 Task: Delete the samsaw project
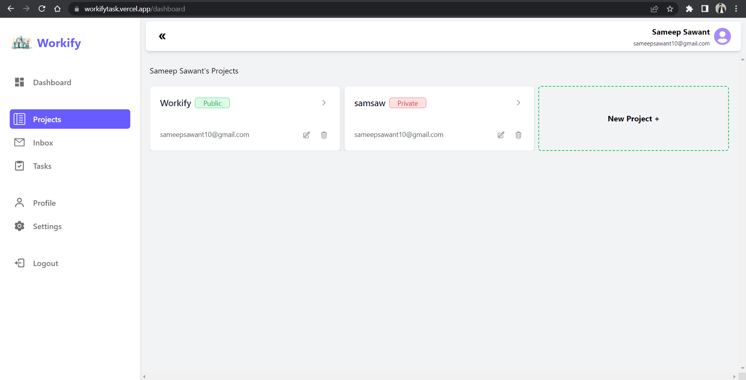tap(518, 135)
